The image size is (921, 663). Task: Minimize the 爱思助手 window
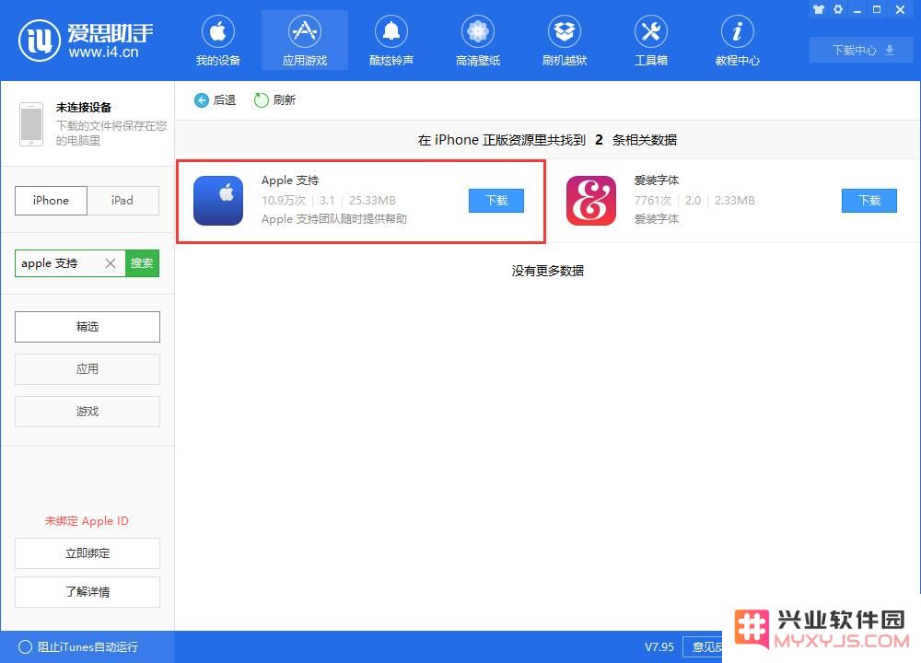tap(857, 9)
